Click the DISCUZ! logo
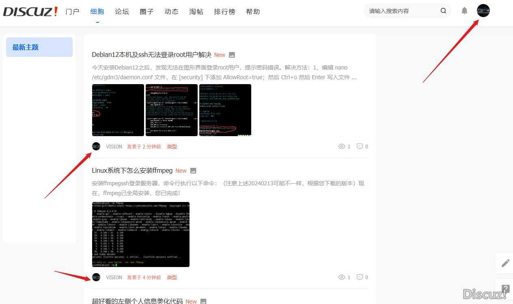 coord(30,11)
